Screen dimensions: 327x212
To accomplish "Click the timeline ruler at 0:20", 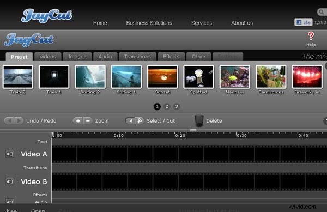I will (x=180, y=135).
